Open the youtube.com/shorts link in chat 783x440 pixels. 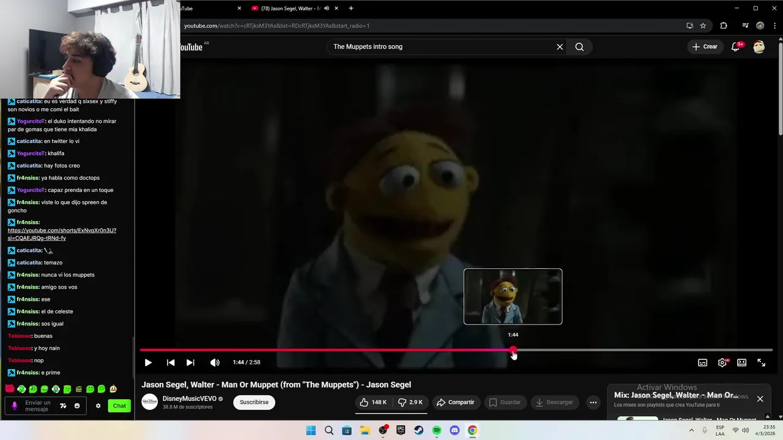pos(62,234)
